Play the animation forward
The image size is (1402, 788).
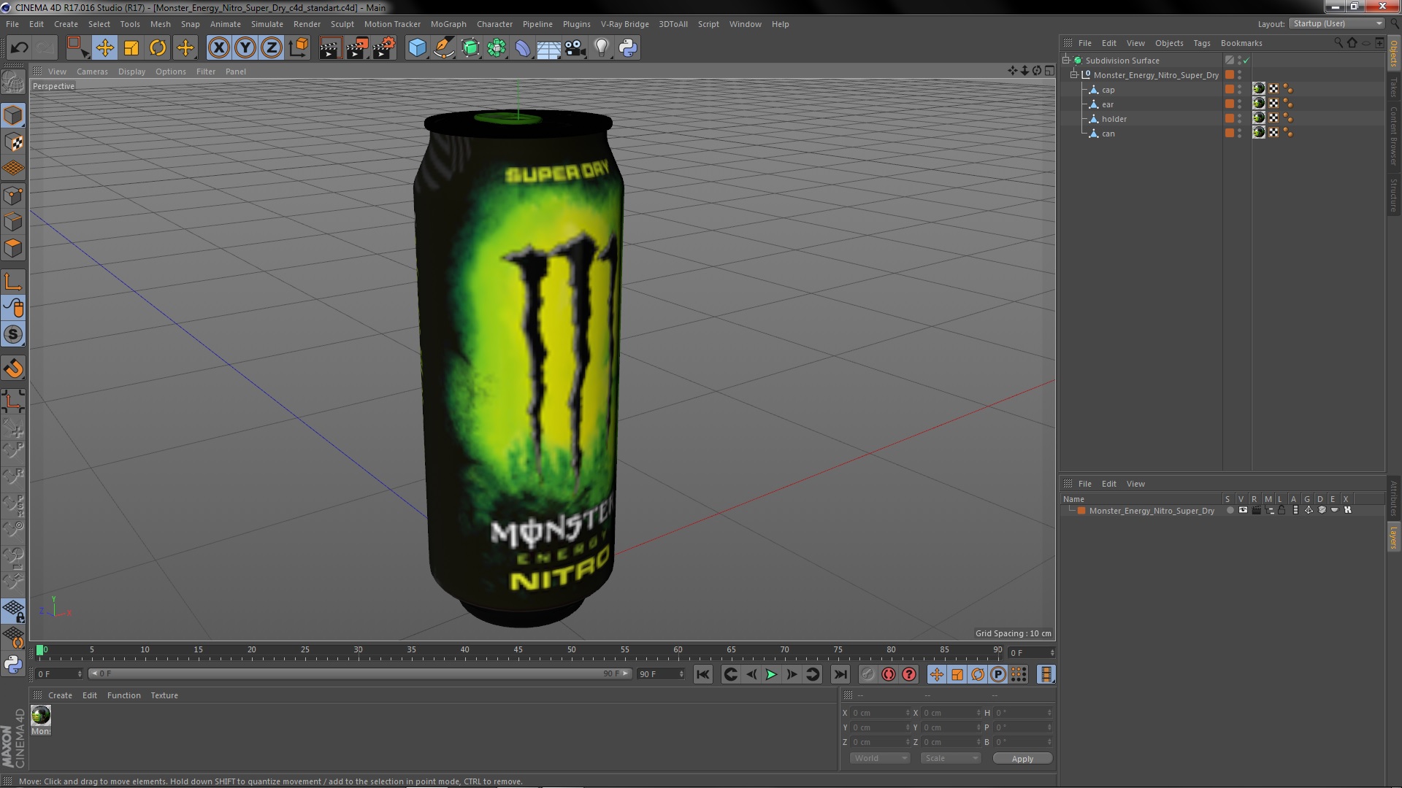click(771, 675)
